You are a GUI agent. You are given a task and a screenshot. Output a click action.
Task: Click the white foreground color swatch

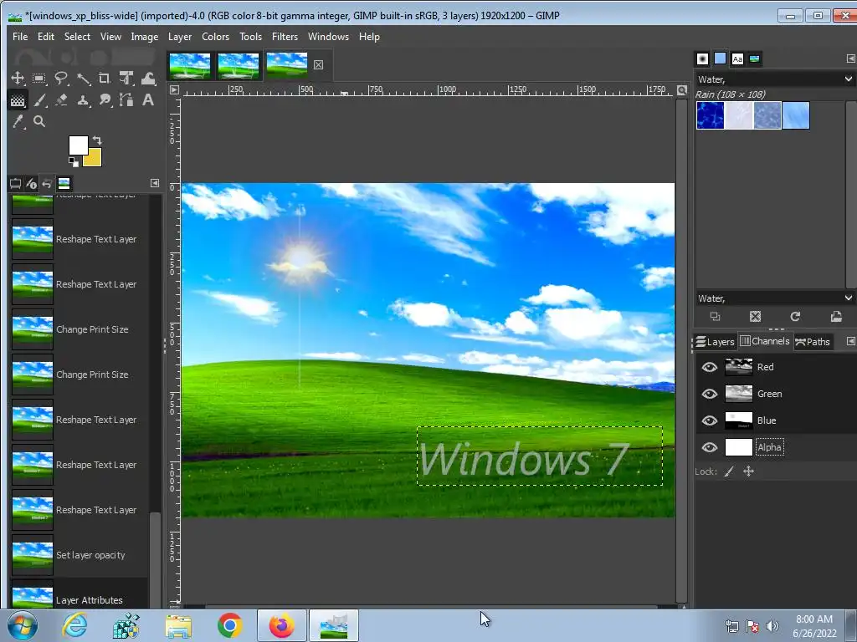click(78, 145)
